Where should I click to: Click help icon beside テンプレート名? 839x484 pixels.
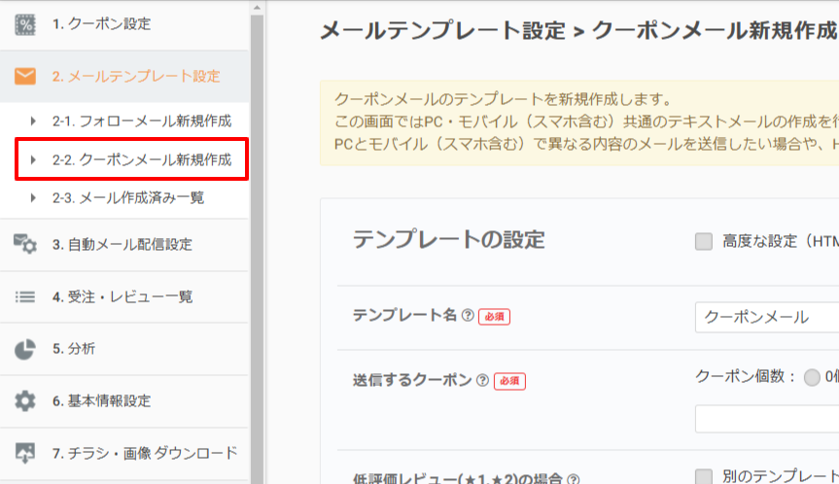(x=468, y=315)
